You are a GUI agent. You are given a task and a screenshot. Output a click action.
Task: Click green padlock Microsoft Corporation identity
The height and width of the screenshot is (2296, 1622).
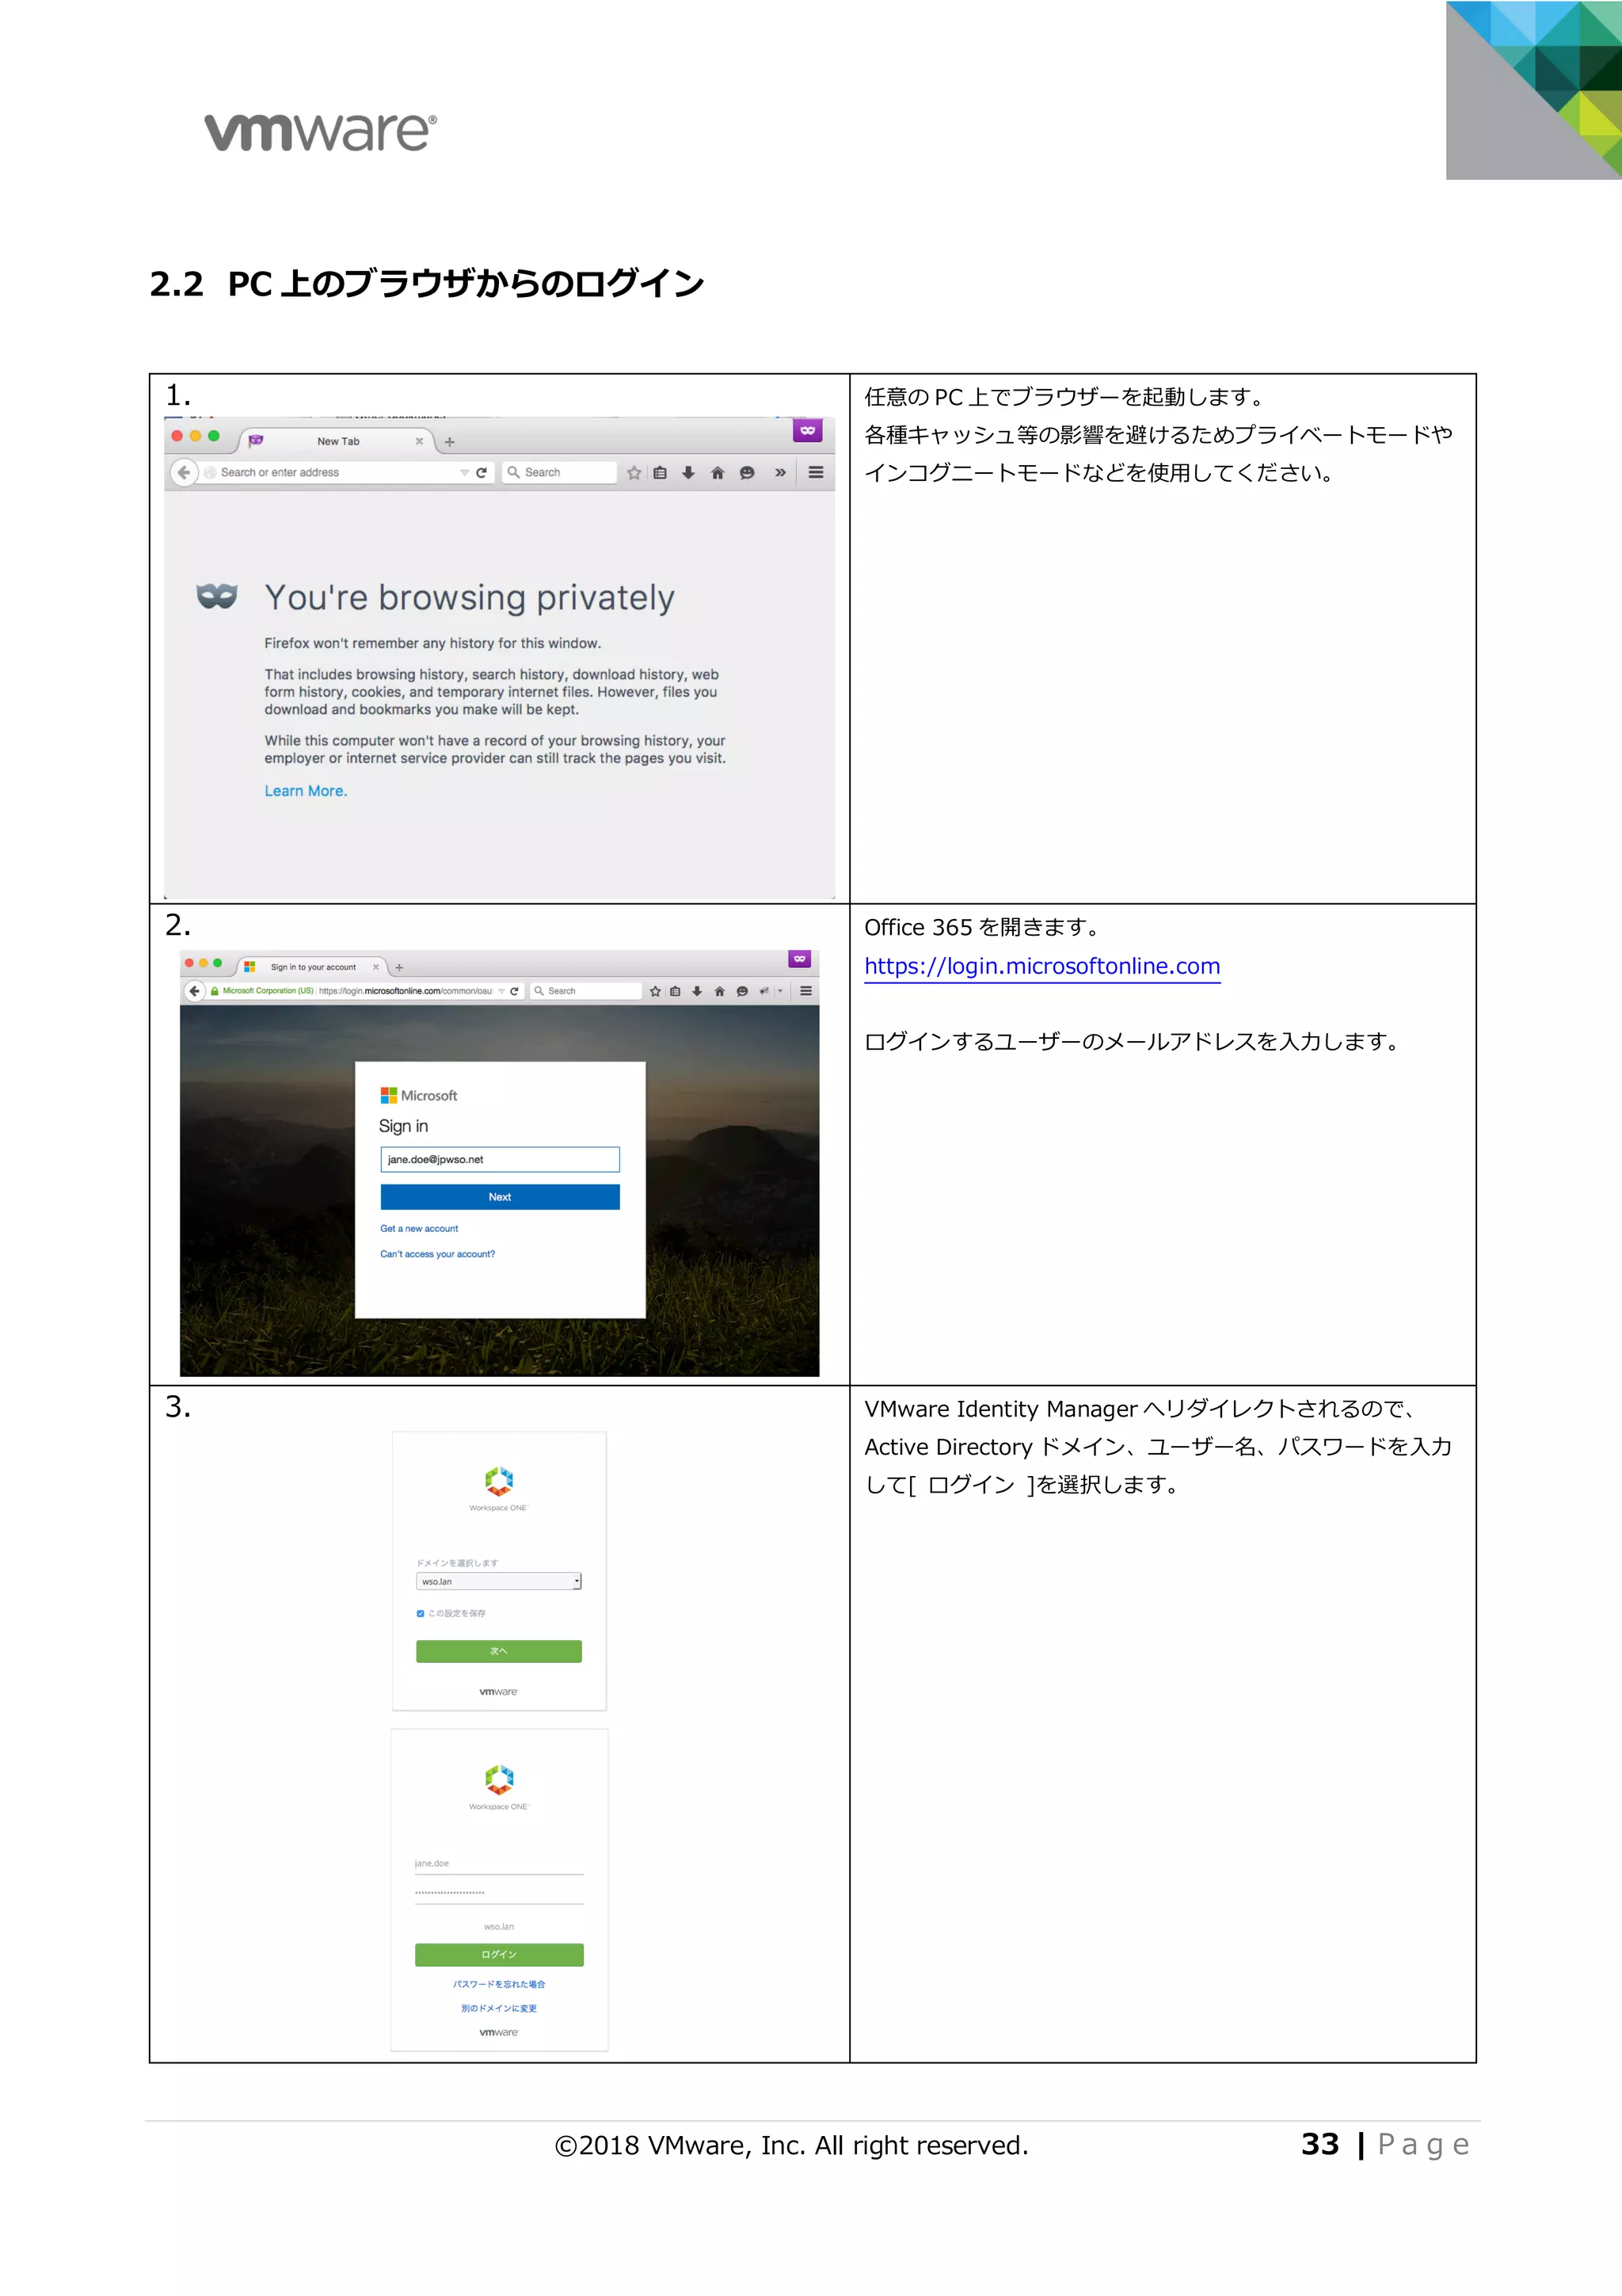(262, 991)
